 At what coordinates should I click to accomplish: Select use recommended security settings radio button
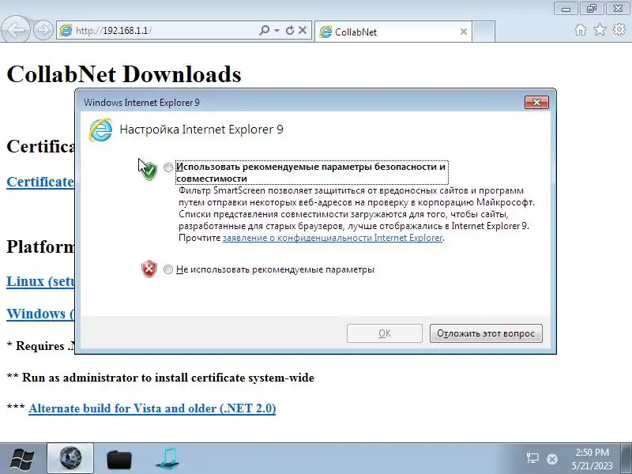point(168,167)
